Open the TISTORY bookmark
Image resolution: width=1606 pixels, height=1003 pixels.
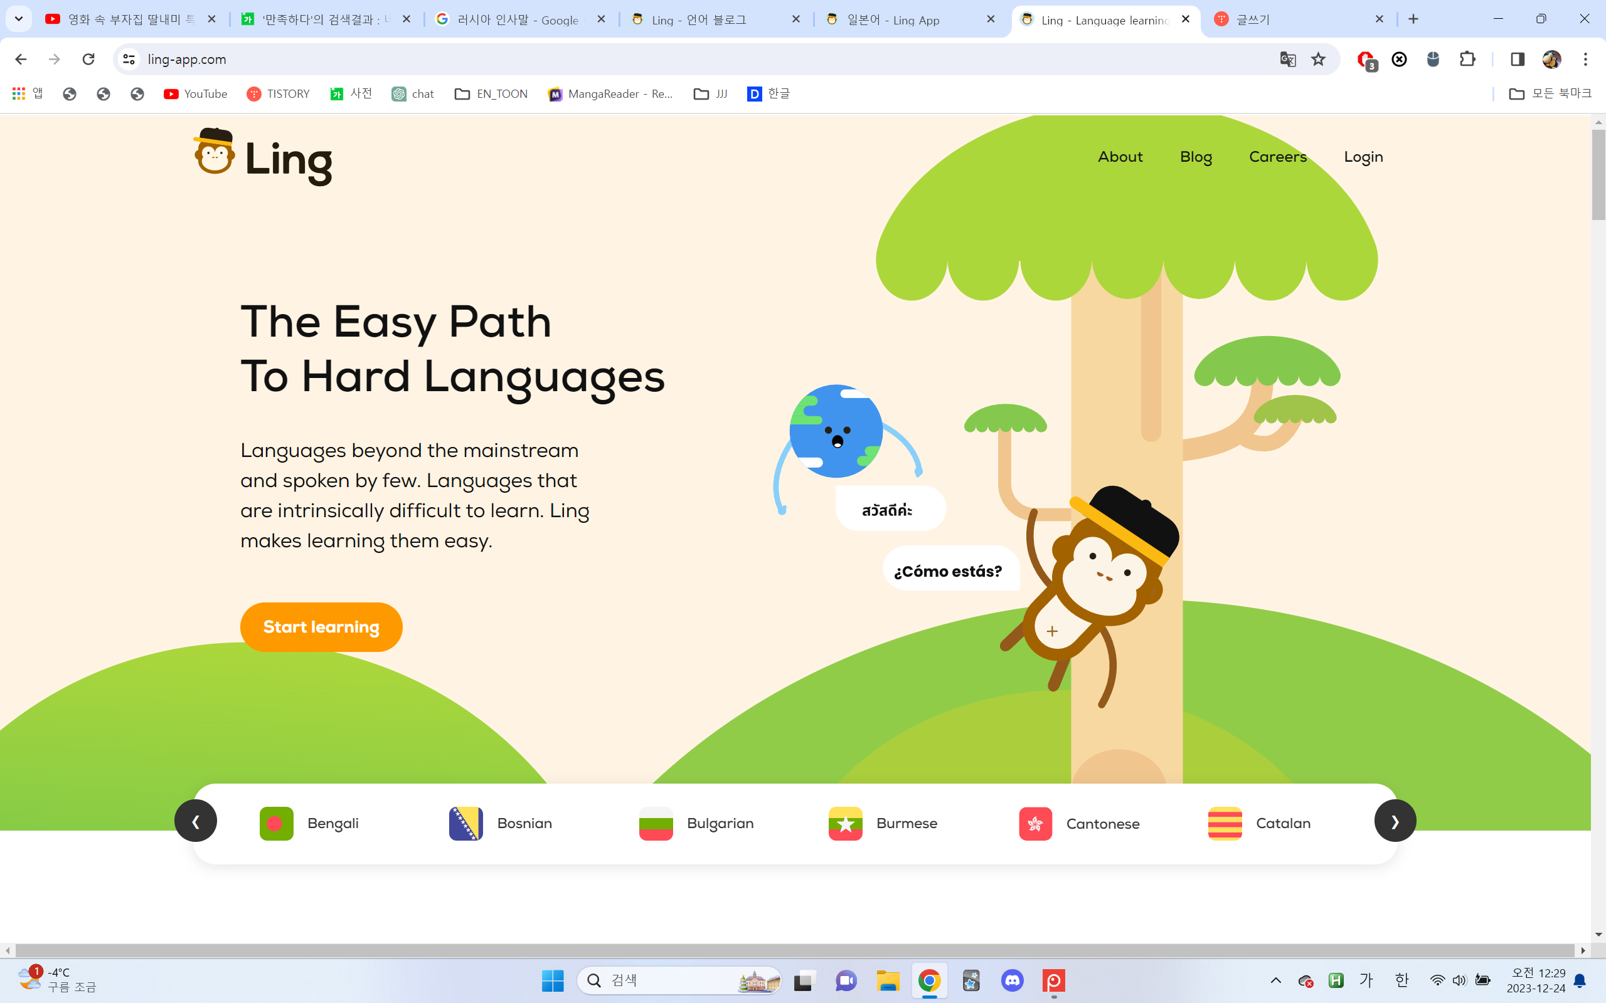[278, 93]
